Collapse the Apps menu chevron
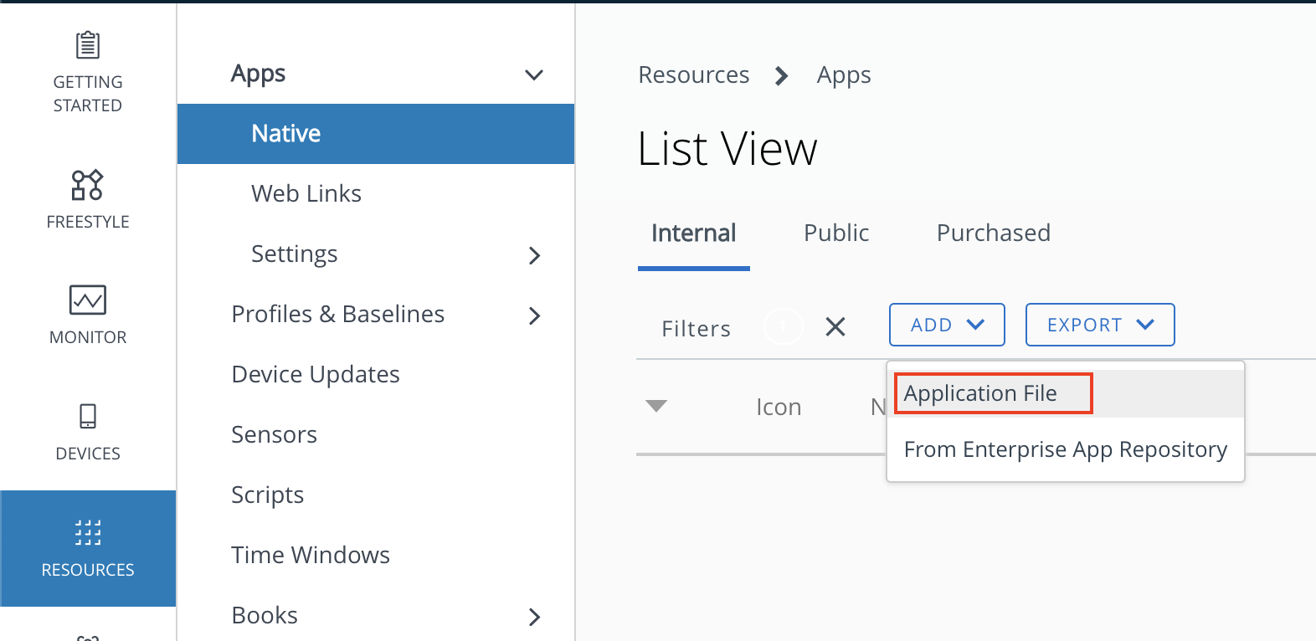 534,74
